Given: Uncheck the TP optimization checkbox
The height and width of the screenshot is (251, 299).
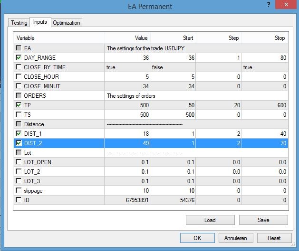Looking at the screenshot, I should coord(19,105).
